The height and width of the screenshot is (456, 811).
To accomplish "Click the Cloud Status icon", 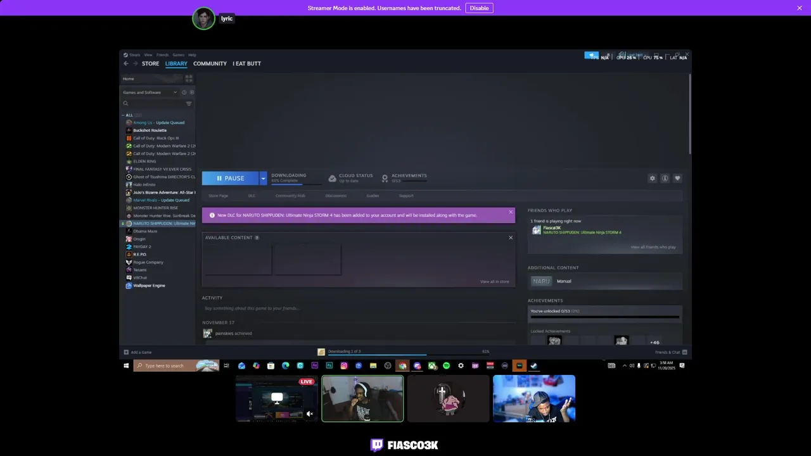I will coord(332,178).
